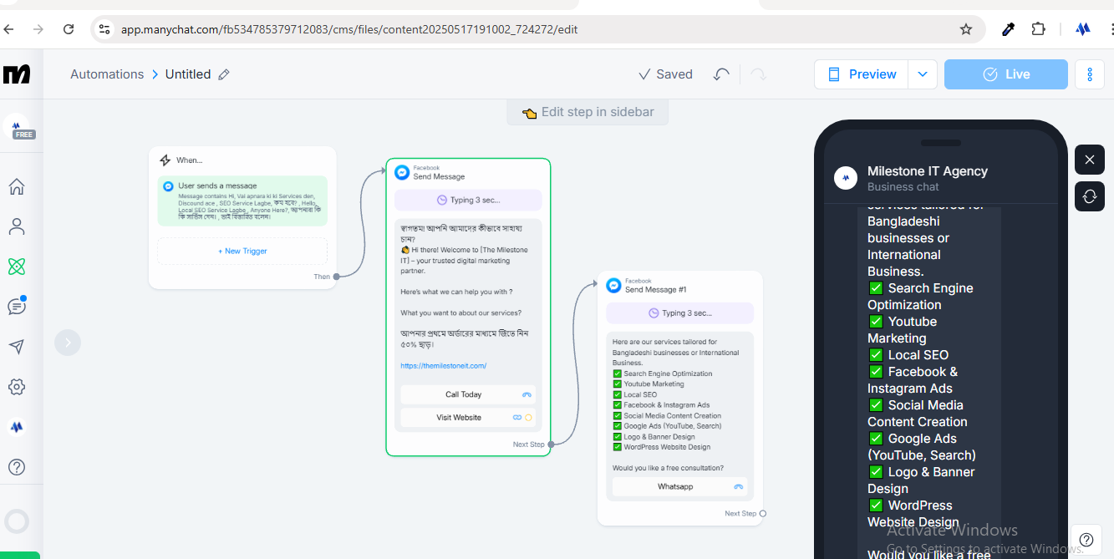Click site information icon in address bar
Viewport: 1114px width, 559px height.
click(x=104, y=29)
